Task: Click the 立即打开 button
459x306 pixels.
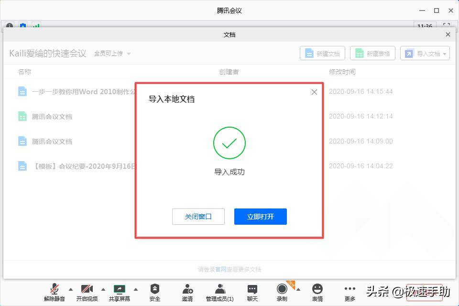Action: (260, 216)
